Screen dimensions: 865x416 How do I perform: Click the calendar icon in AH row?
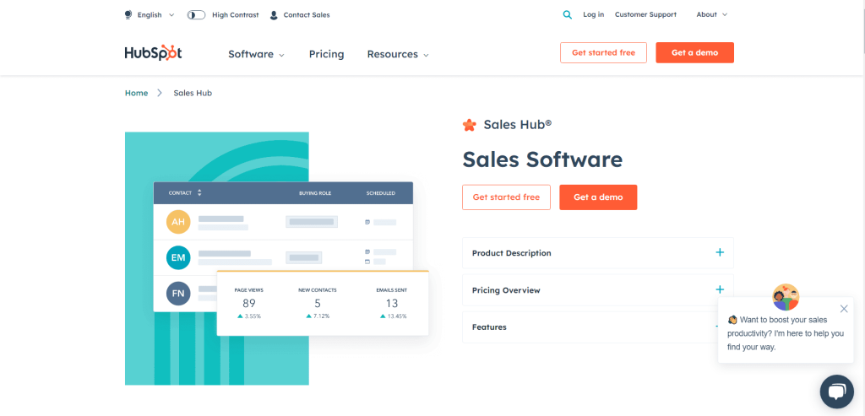pyautogui.click(x=367, y=222)
